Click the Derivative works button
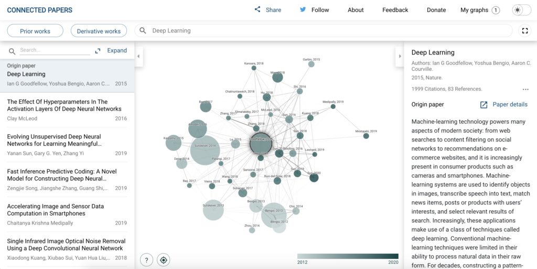537x269 pixels. (x=99, y=31)
